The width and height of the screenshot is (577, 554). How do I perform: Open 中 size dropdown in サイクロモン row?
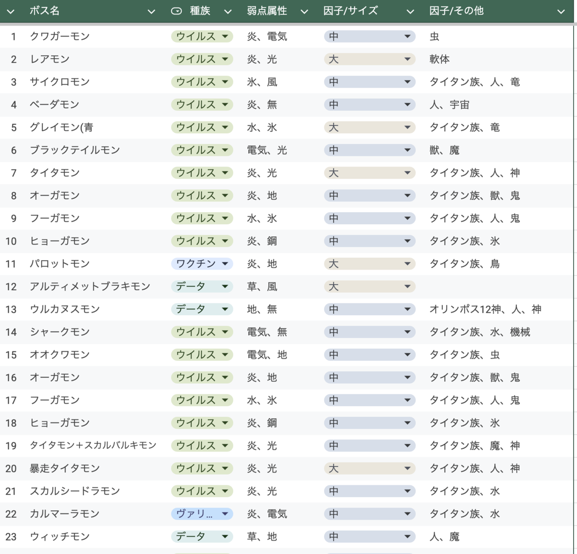369,82
